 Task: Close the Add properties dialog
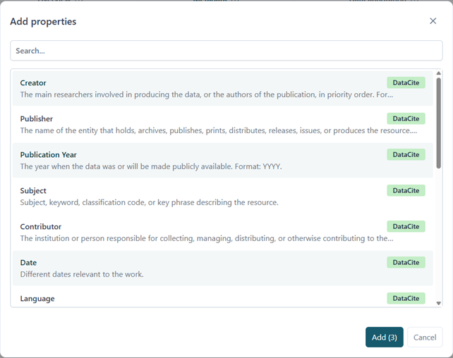433,21
